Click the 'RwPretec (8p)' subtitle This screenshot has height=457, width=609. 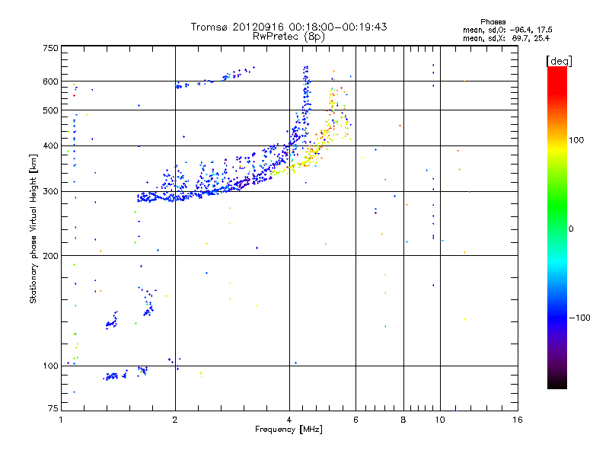(x=289, y=37)
